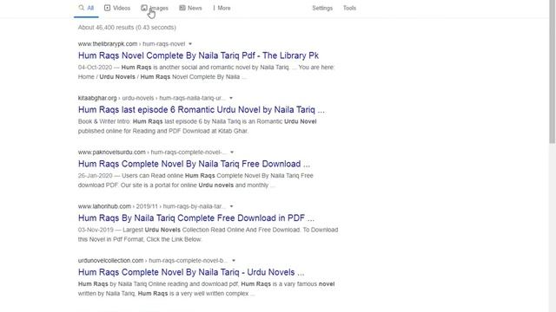Switch to the All search tab
The image size is (556, 312).
86,8
